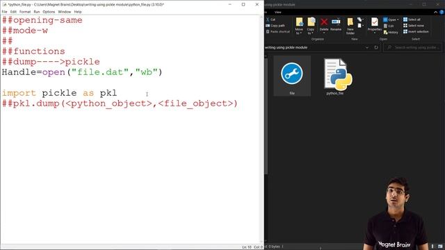Click Copy path in File Explorer ribbon
Image resolution: width=445 pixels, height=250 pixels.
(275, 26)
